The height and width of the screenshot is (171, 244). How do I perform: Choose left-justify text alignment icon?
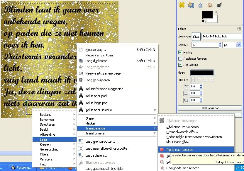click(x=193, y=80)
